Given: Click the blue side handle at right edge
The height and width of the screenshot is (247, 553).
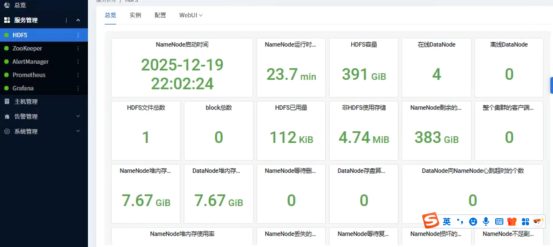Looking at the screenshot, I should 552,85.
